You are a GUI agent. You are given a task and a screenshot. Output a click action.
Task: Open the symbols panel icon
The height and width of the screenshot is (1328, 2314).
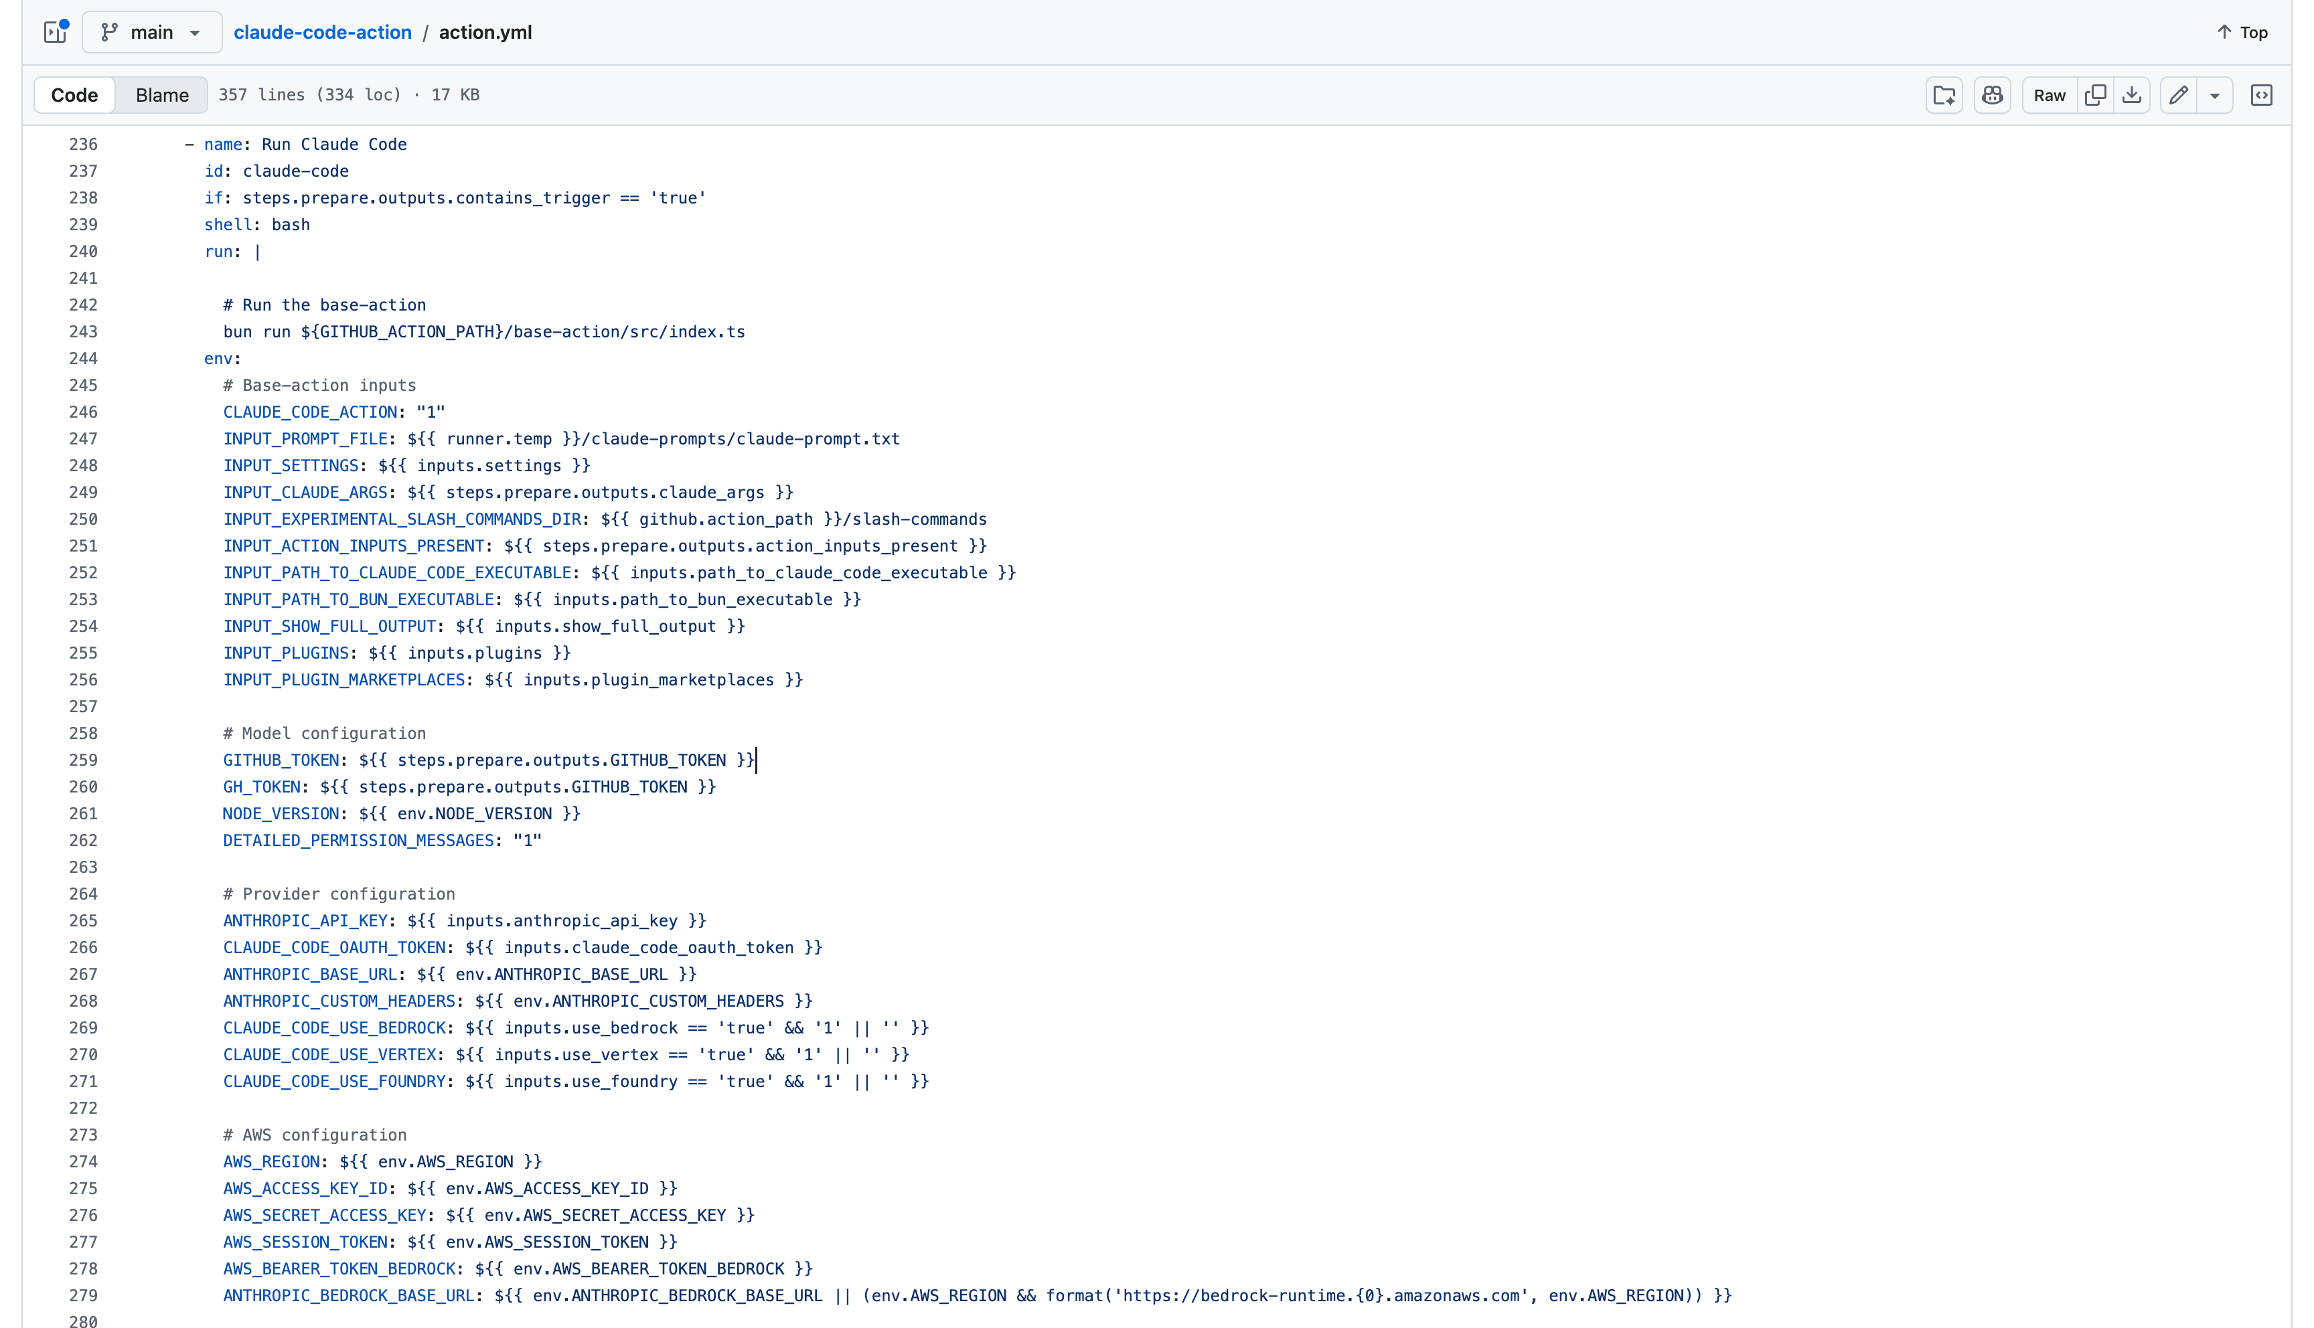coord(2261,95)
